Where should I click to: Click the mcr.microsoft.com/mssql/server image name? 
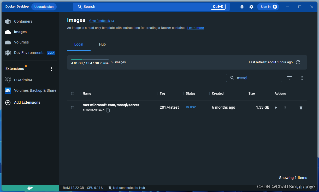point(111,105)
